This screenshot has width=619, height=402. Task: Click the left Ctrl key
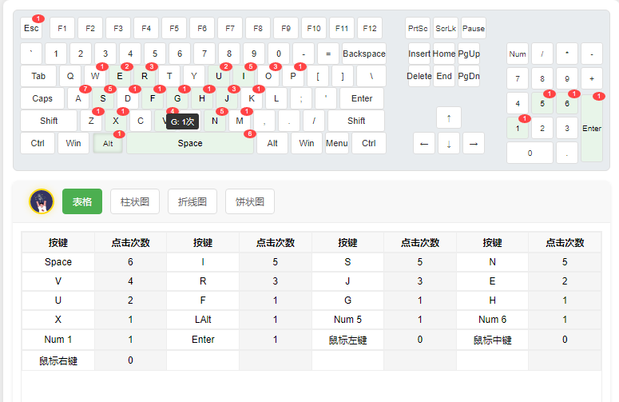tap(38, 143)
